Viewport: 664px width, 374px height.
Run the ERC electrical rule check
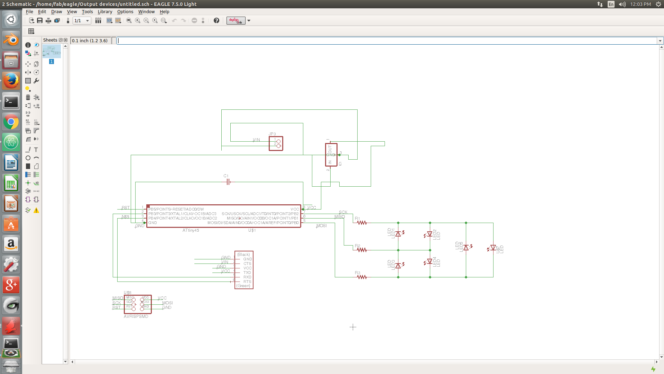(x=28, y=210)
